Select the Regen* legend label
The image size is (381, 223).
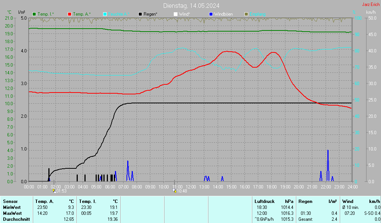(150, 14)
